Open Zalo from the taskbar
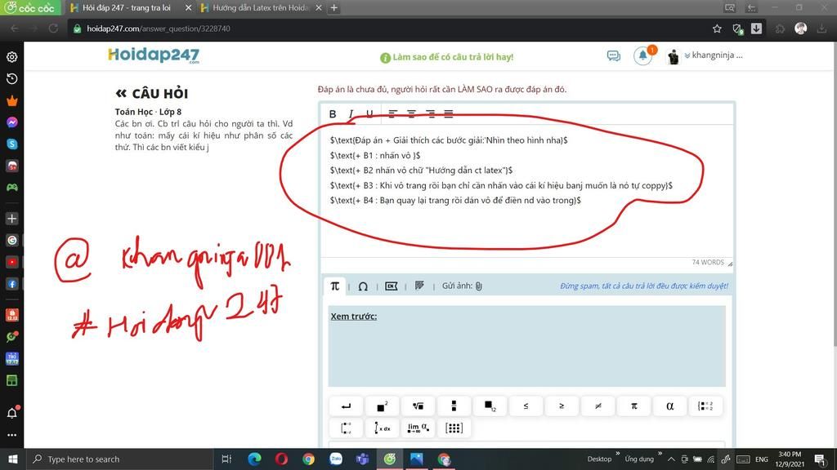Viewport: 837px width, 470px height. 336,459
